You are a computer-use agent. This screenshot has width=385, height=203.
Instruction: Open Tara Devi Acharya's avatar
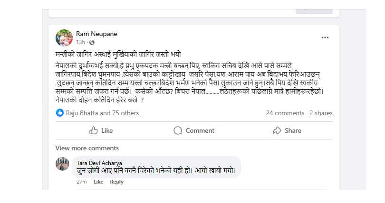62,164
